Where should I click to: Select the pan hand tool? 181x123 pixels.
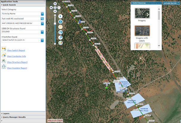60,27
